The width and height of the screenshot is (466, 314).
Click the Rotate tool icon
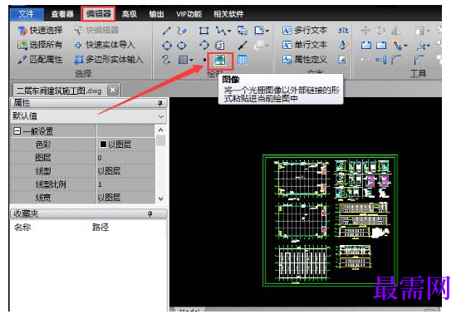[x=380, y=30]
